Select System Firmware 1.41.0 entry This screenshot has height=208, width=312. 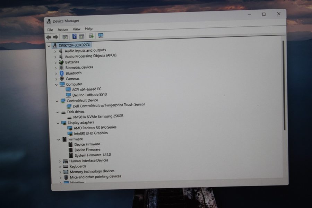pos(93,155)
